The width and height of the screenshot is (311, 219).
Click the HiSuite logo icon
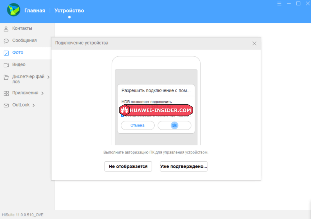14,10
